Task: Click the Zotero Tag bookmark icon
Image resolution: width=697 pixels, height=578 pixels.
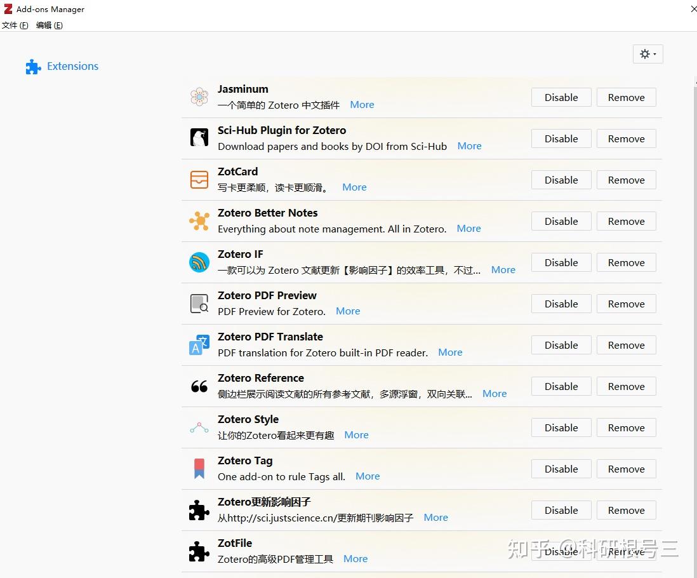Action: click(x=199, y=469)
